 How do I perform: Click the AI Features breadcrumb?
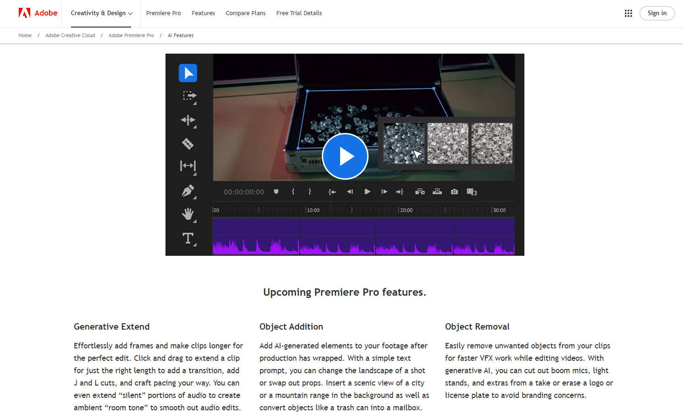[181, 35]
